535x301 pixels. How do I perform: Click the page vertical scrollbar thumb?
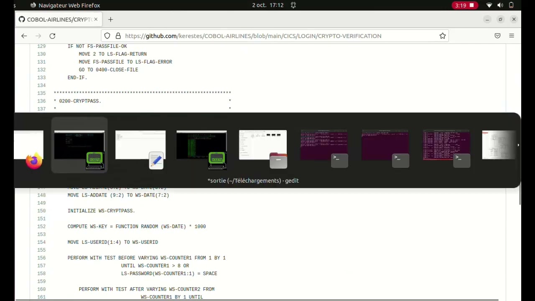pyautogui.click(x=520, y=196)
